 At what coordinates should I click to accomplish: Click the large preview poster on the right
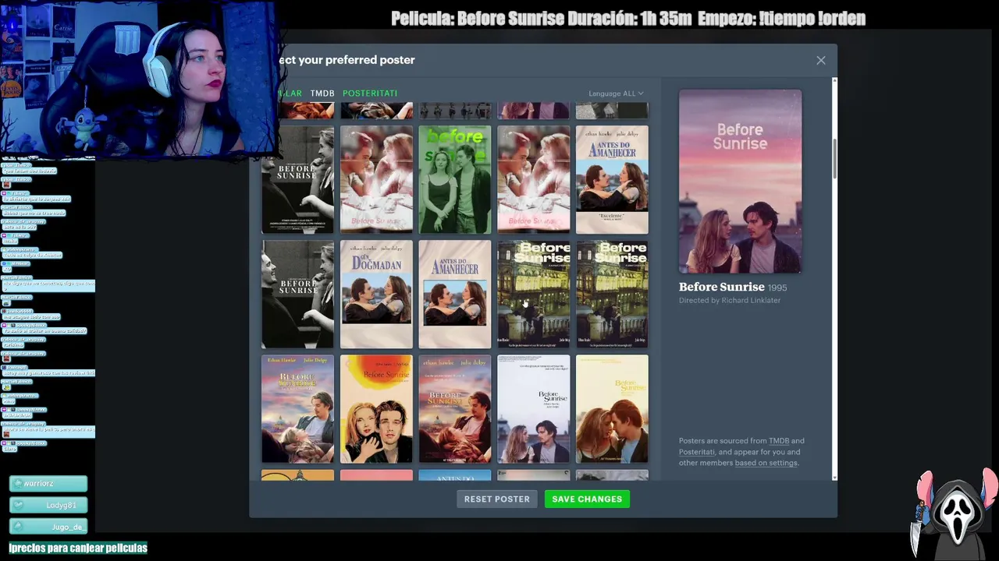pos(740,181)
